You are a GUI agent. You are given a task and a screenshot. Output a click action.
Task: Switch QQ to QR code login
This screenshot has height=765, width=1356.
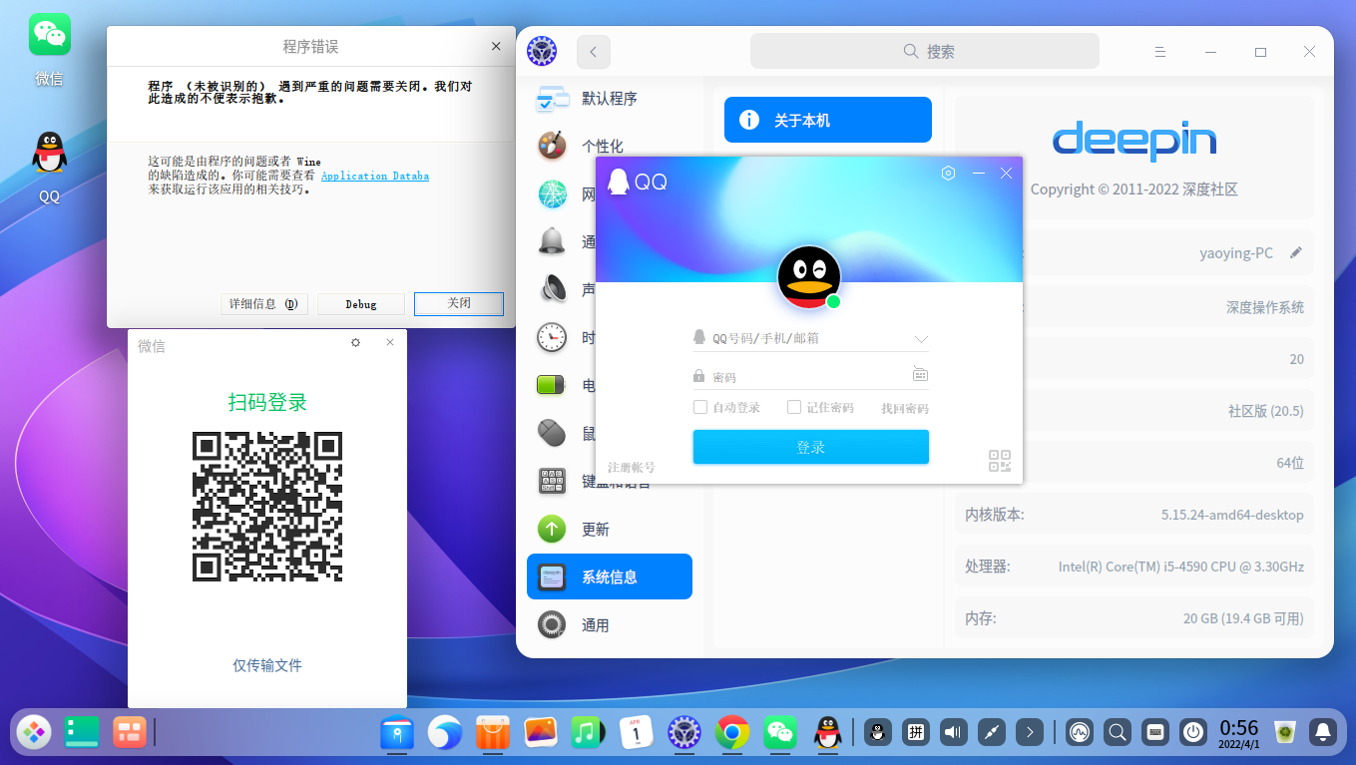1000,461
